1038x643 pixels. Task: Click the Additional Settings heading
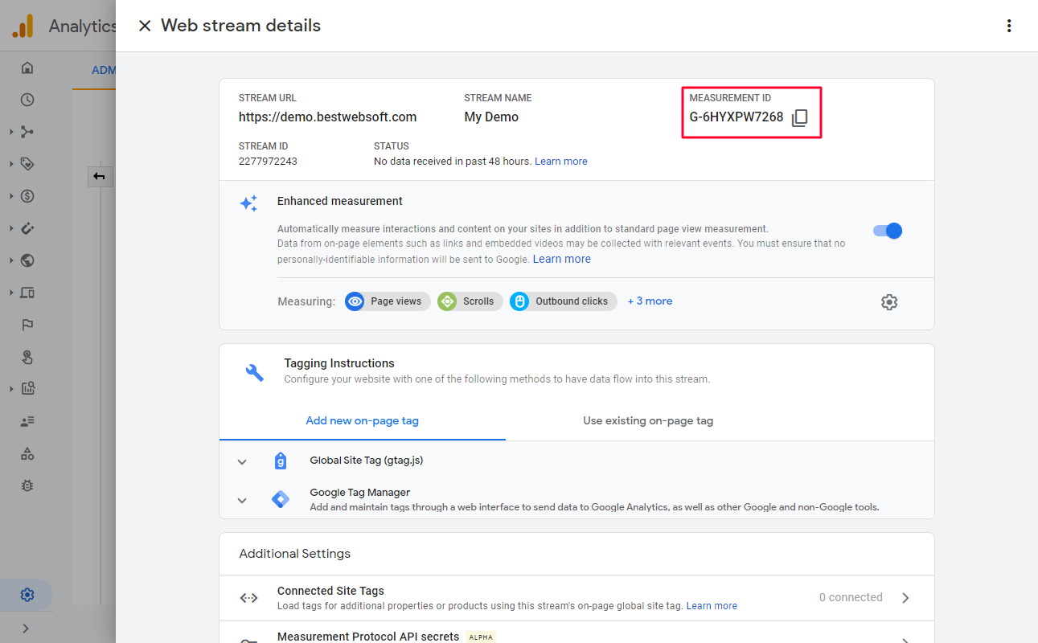tap(295, 554)
